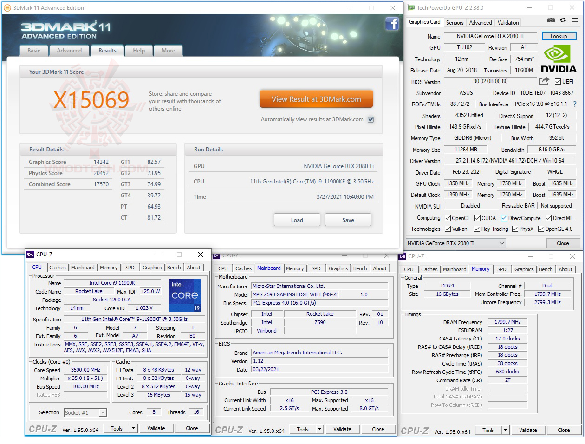The image size is (585, 444).
Task: Expand the Tools dropdown arrow in Mainboard window
Action: pos(320,429)
